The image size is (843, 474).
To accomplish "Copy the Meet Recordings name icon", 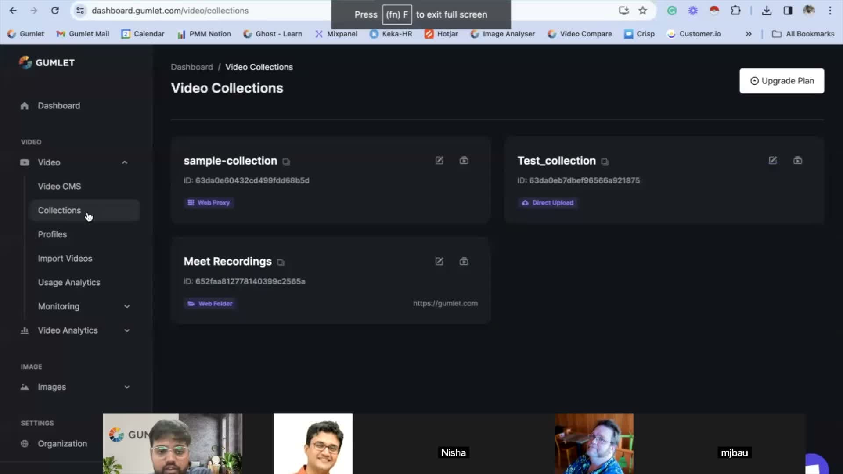I will pyautogui.click(x=281, y=263).
